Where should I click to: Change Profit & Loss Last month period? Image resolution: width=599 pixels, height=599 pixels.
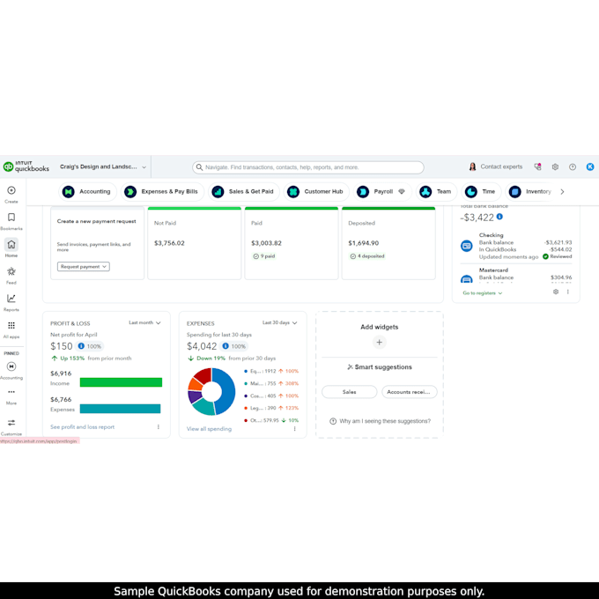click(144, 322)
